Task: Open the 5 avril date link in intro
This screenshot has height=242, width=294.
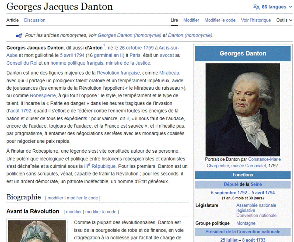Action: pos(72,55)
